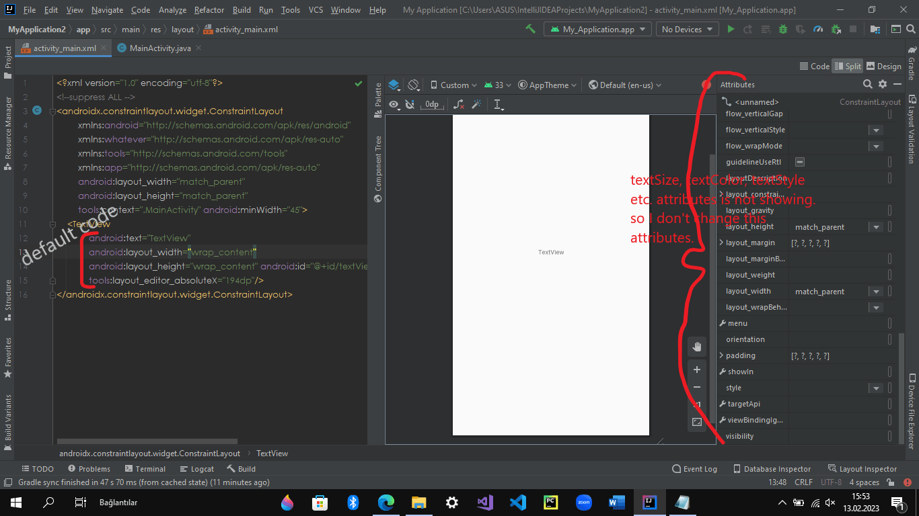Click the TextView breadcrumb at the bottom
The image size is (919, 516).
point(272,453)
